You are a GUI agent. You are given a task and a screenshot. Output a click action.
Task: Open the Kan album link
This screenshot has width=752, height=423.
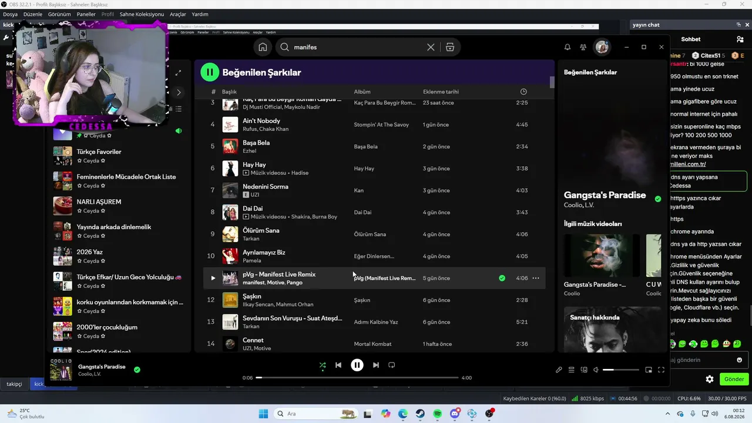(x=359, y=190)
